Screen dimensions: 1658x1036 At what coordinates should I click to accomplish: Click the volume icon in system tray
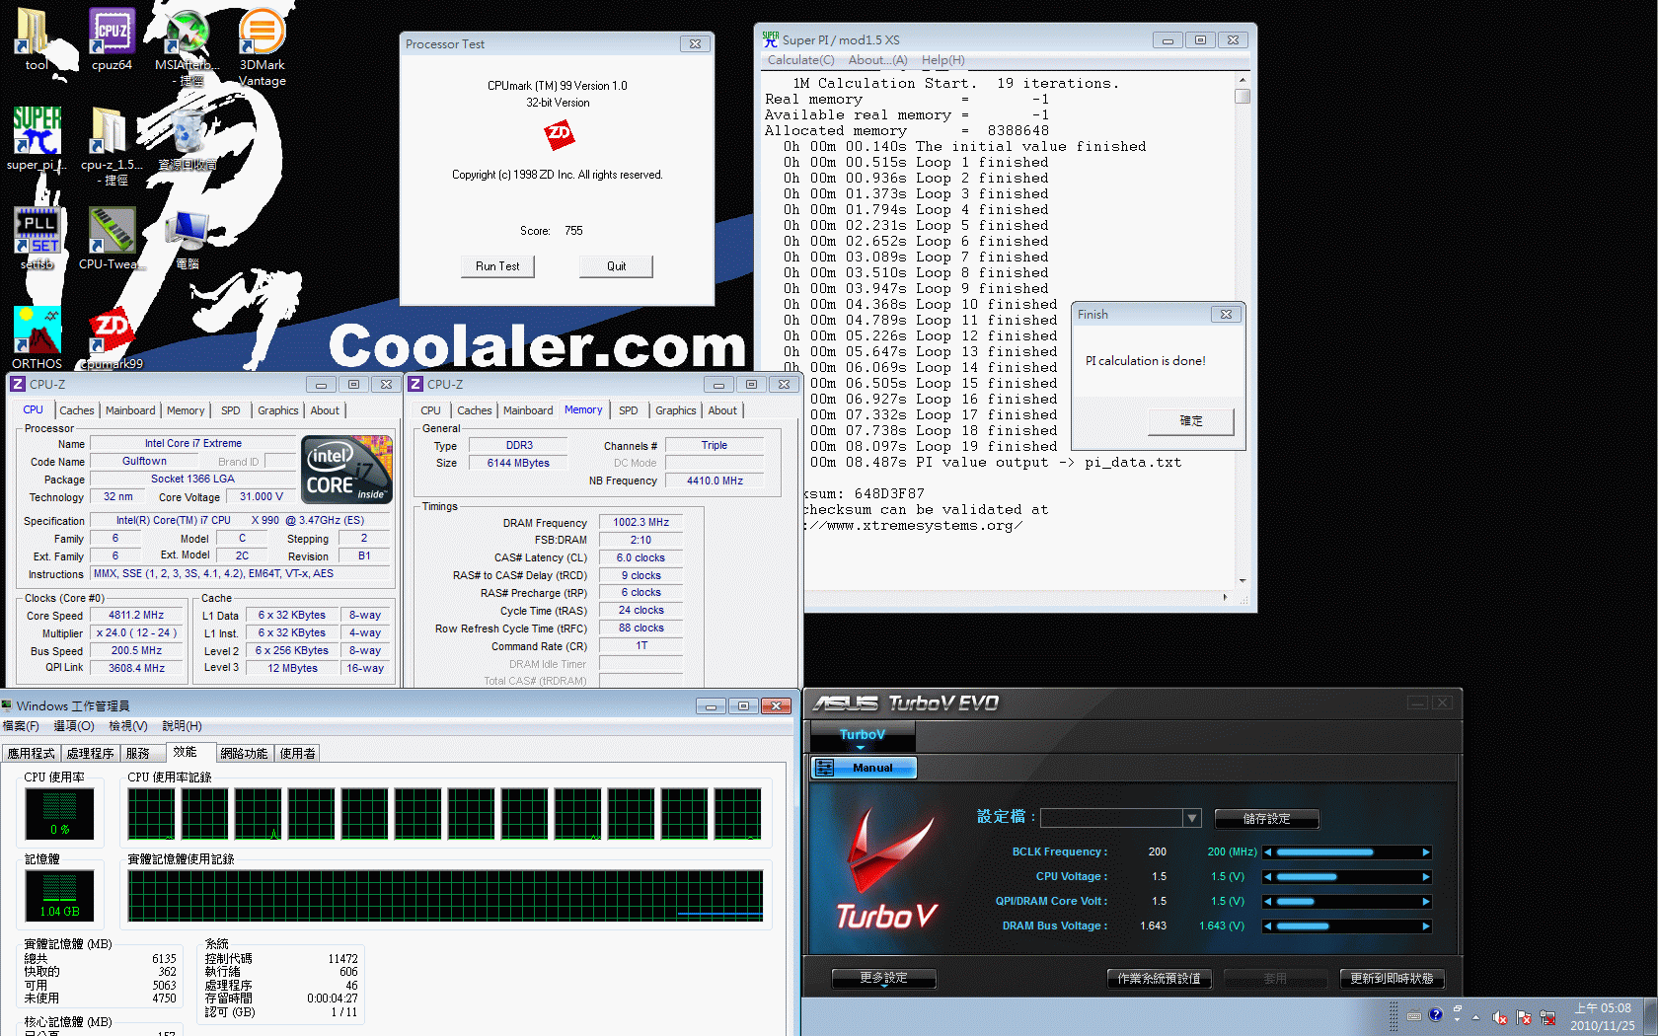[x=1499, y=1017]
